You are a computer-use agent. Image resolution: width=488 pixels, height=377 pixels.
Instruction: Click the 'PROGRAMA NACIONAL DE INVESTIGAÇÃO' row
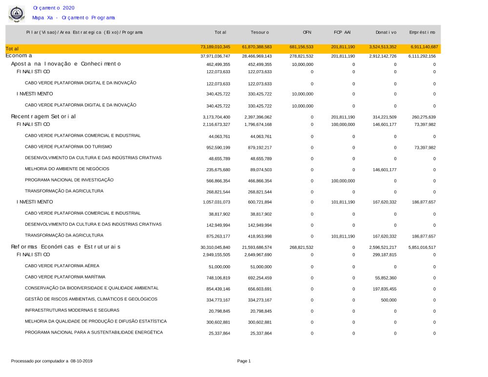pyautogui.click(x=69, y=180)
